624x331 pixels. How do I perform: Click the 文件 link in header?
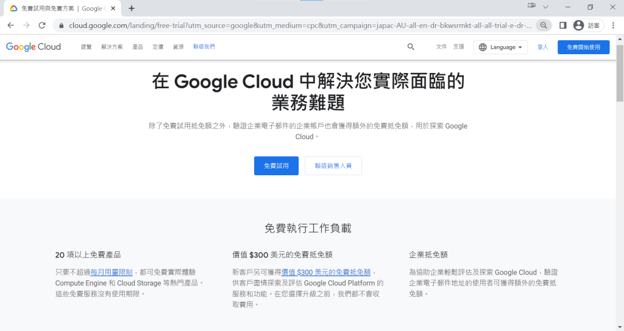pos(441,47)
